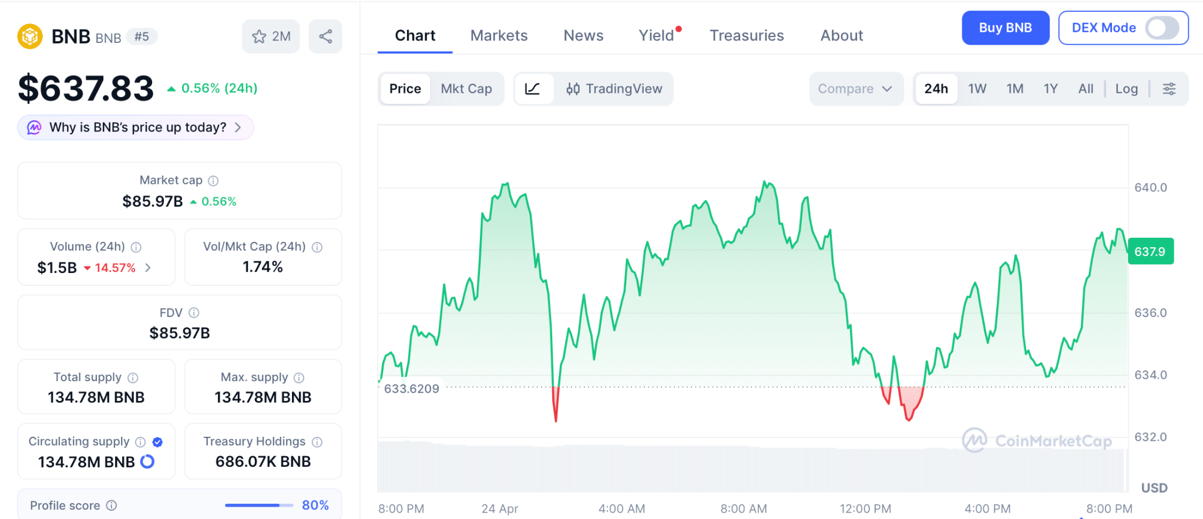1203x519 pixels.
Task: Open the Compare dropdown
Action: tap(855, 89)
